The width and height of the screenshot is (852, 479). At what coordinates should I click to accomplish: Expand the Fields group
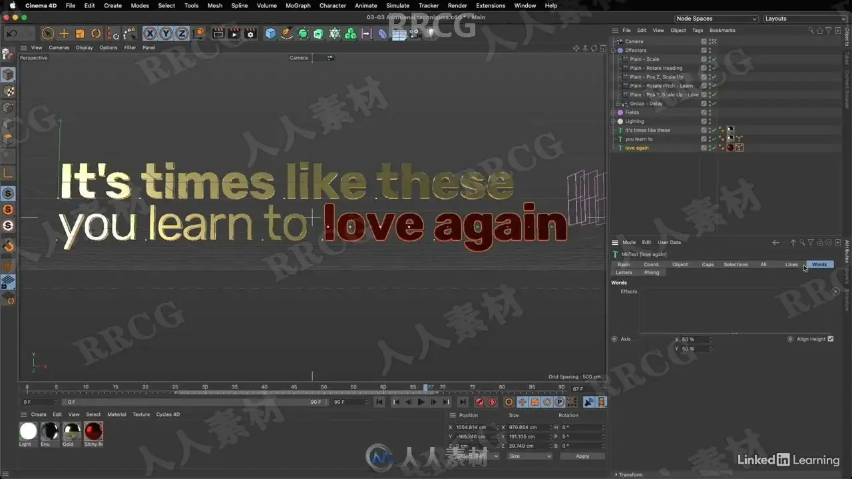pos(614,112)
